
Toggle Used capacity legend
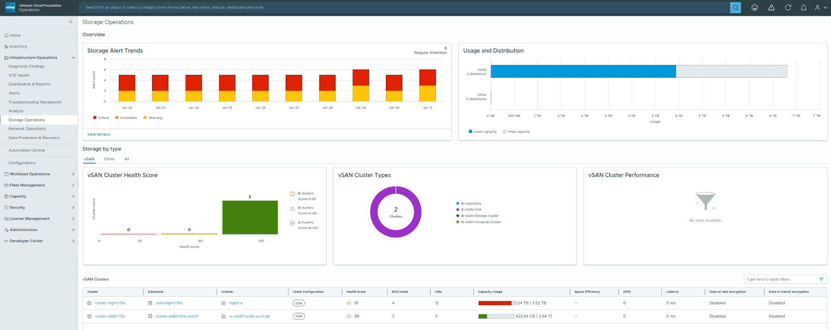[483, 132]
